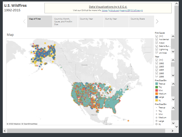Select Large blue color swatch
182x137 pixels.
pos(156,97)
